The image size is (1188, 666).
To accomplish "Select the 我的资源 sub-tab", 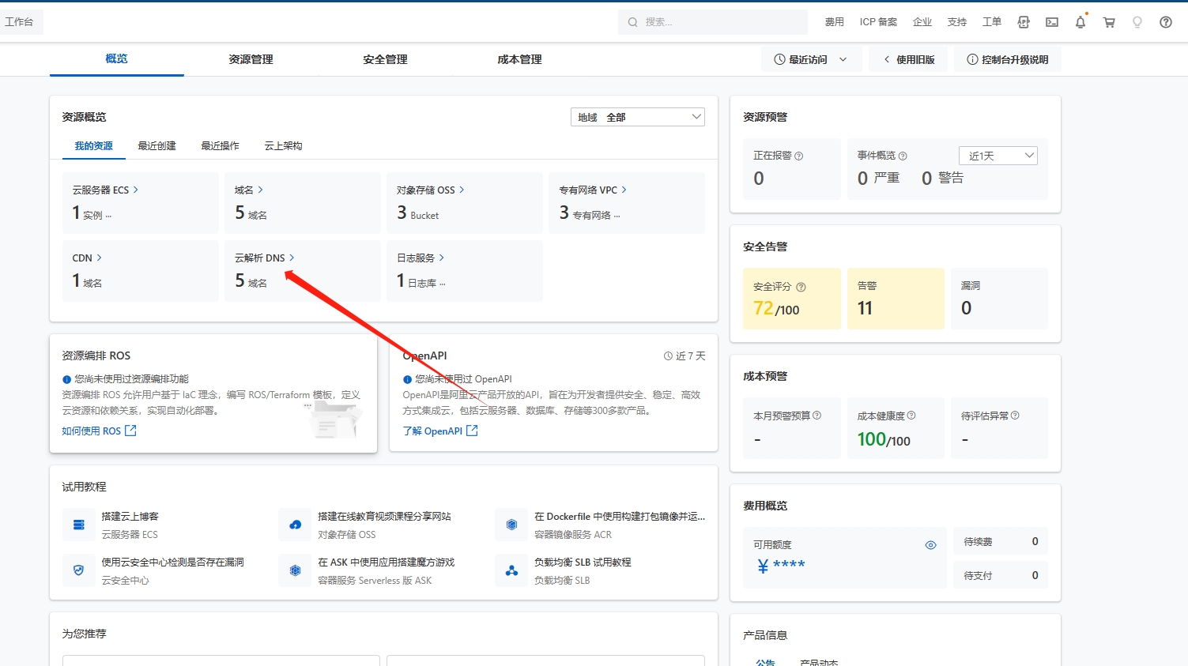I will [x=94, y=146].
